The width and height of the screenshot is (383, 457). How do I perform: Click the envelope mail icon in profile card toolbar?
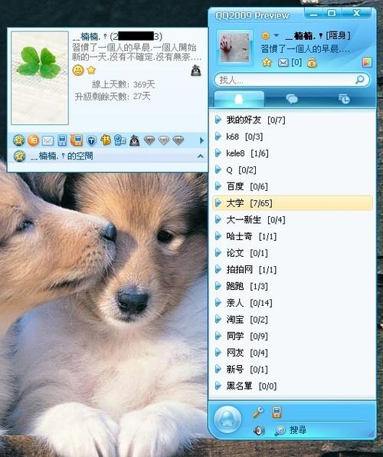tap(47, 141)
